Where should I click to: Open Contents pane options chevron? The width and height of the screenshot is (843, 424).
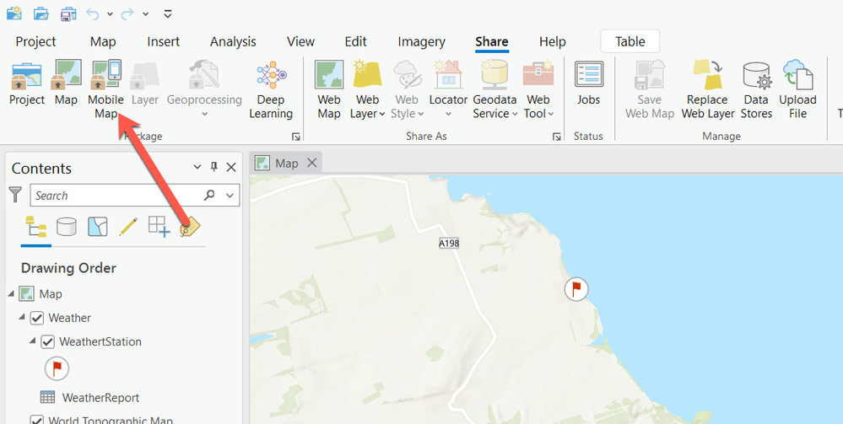(x=197, y=168)
